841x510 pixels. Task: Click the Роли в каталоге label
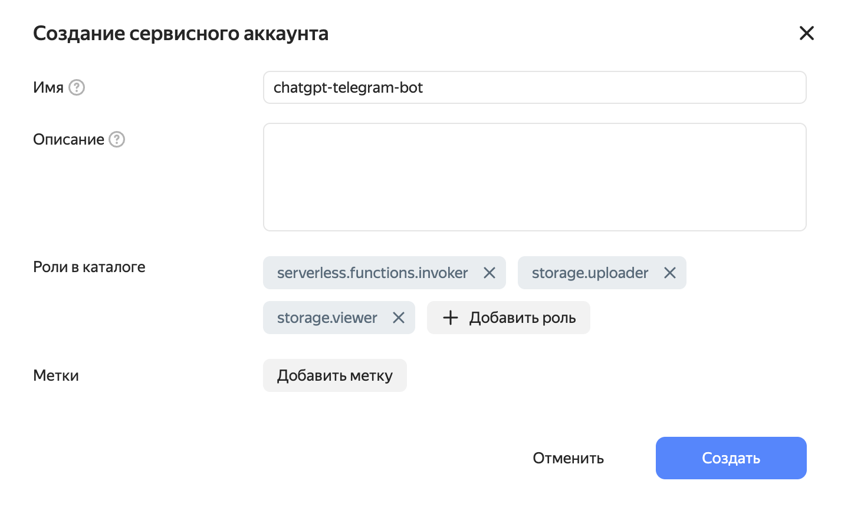coord(89,267)
